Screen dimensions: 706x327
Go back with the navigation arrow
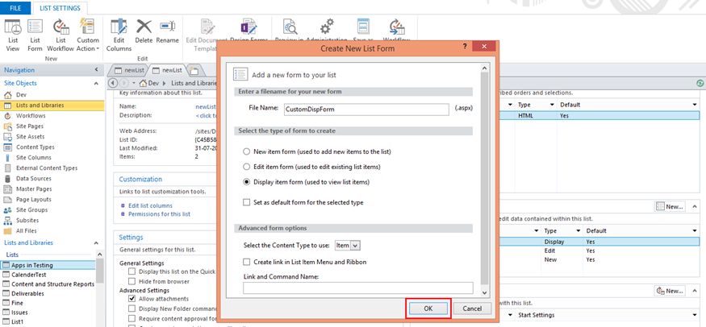click(x=113, y=83)
